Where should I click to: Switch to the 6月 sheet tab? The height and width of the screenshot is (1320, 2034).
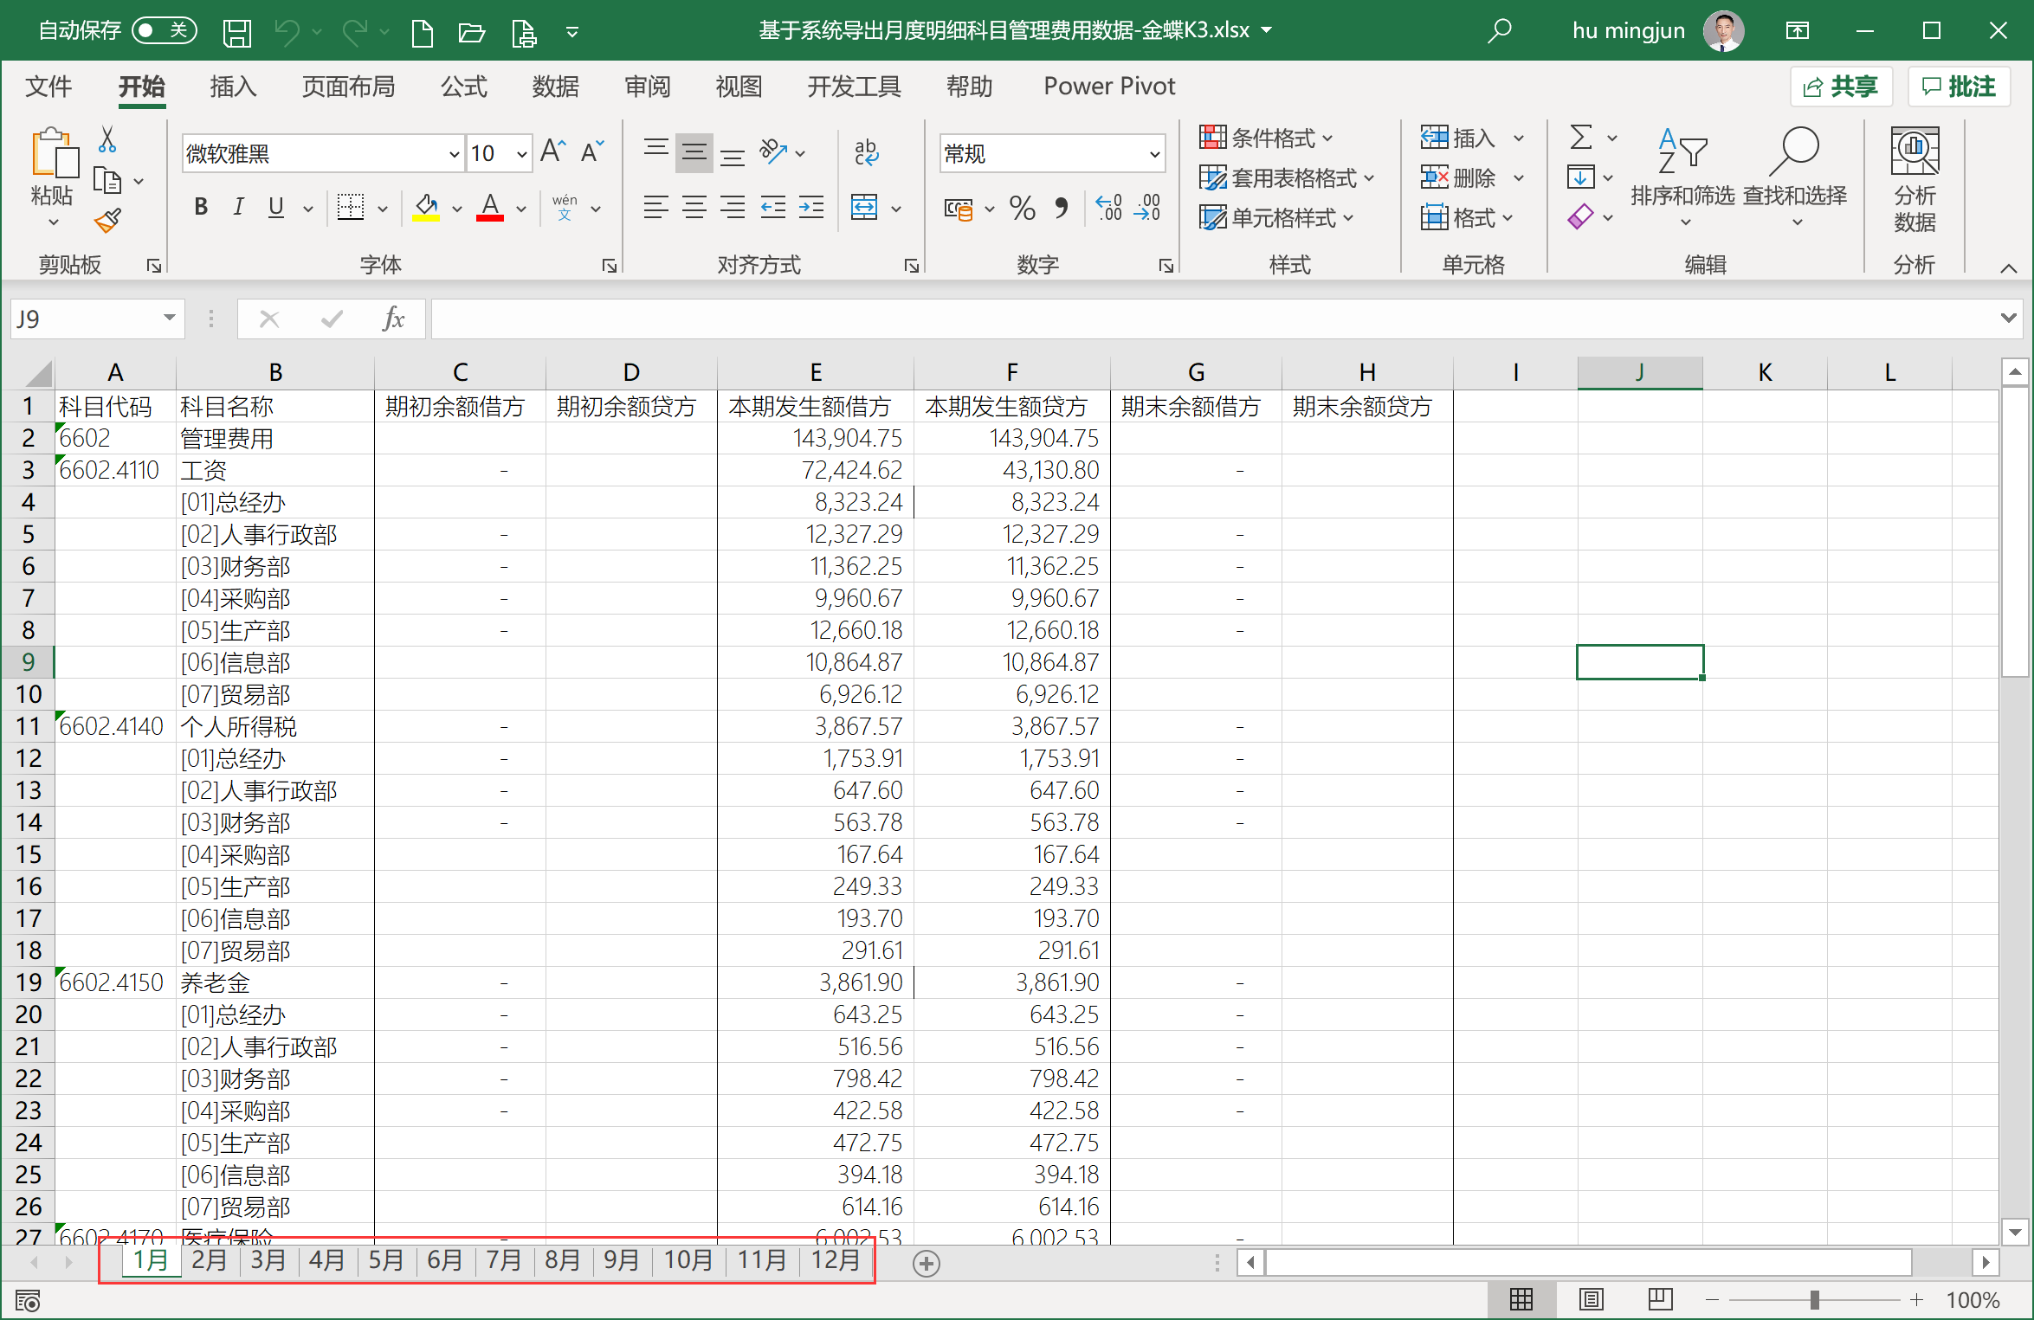444,1260
